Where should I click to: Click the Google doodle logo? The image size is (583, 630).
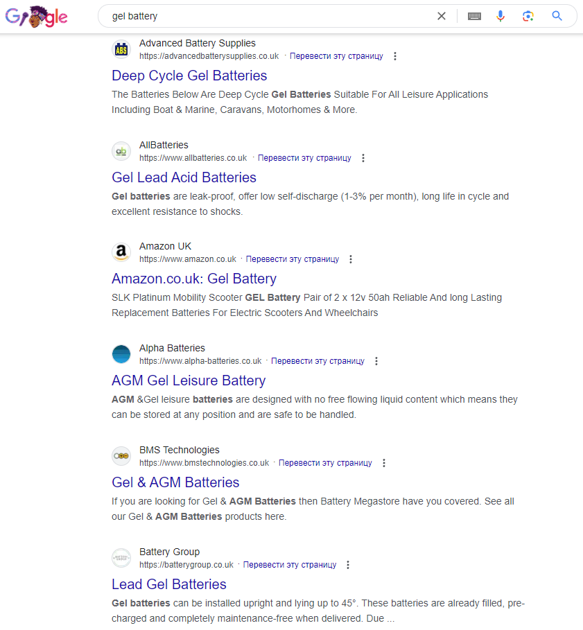click(x=36, y=17)
